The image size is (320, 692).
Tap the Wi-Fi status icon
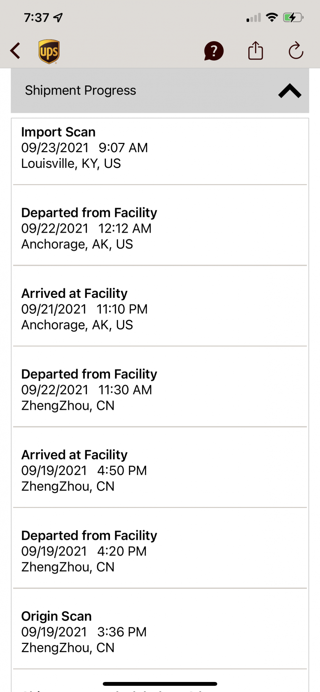[272, 17]
